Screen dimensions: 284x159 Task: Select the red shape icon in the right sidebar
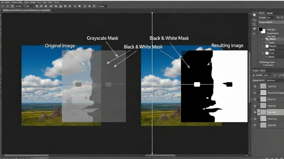pyautogui.click(x=254, y=29)
